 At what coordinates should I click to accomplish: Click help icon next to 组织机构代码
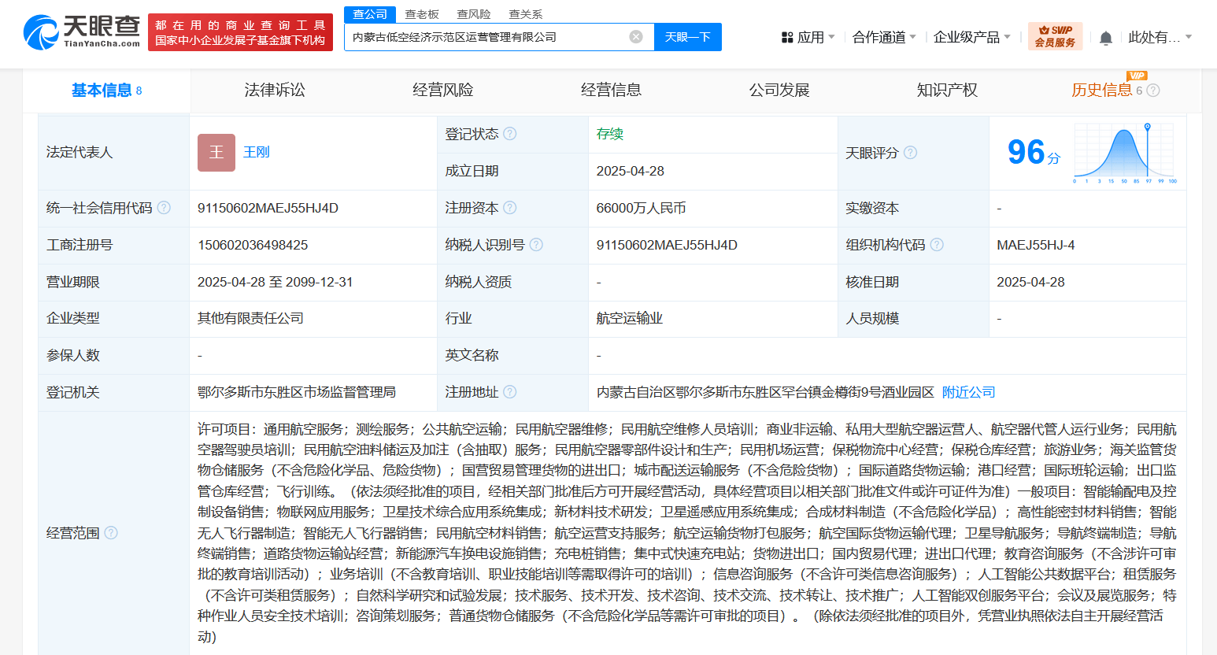pyautogui.click(x=937, y=245)
